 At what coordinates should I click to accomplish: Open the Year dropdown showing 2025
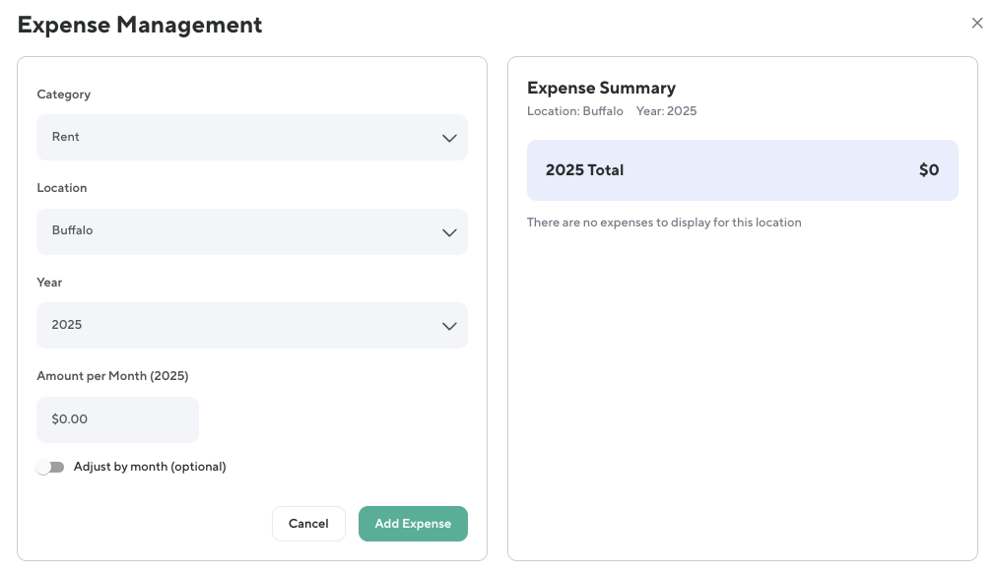pos(251,325)
